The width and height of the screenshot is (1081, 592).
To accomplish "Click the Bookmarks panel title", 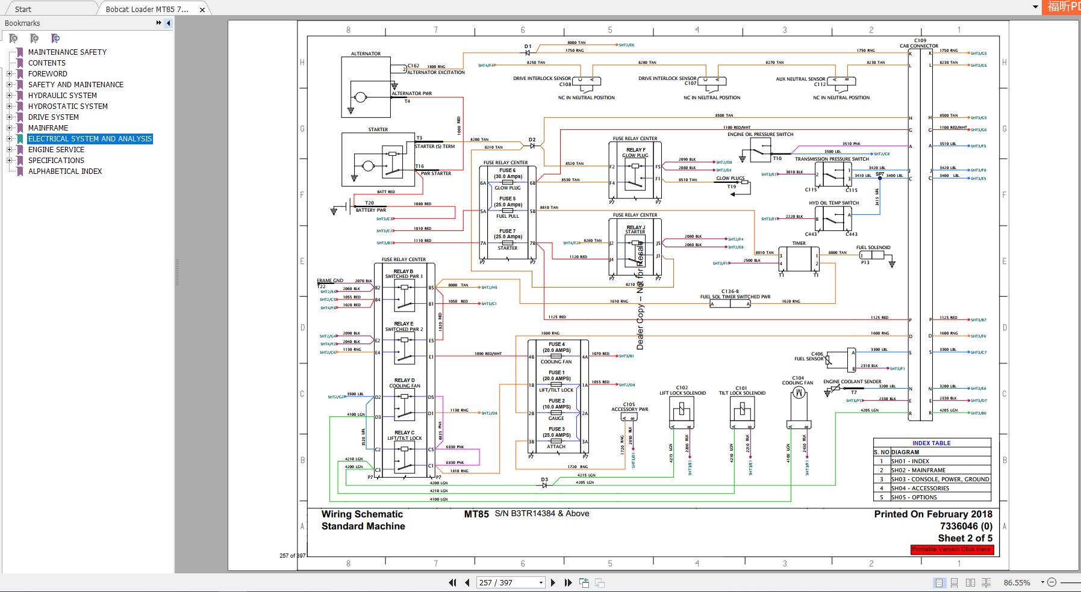I will point(22,23).
